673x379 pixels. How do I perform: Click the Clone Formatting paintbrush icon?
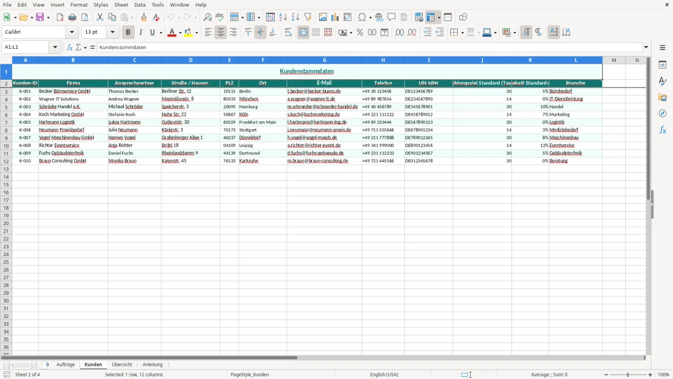pyautogui.click(x=144, y=17)
